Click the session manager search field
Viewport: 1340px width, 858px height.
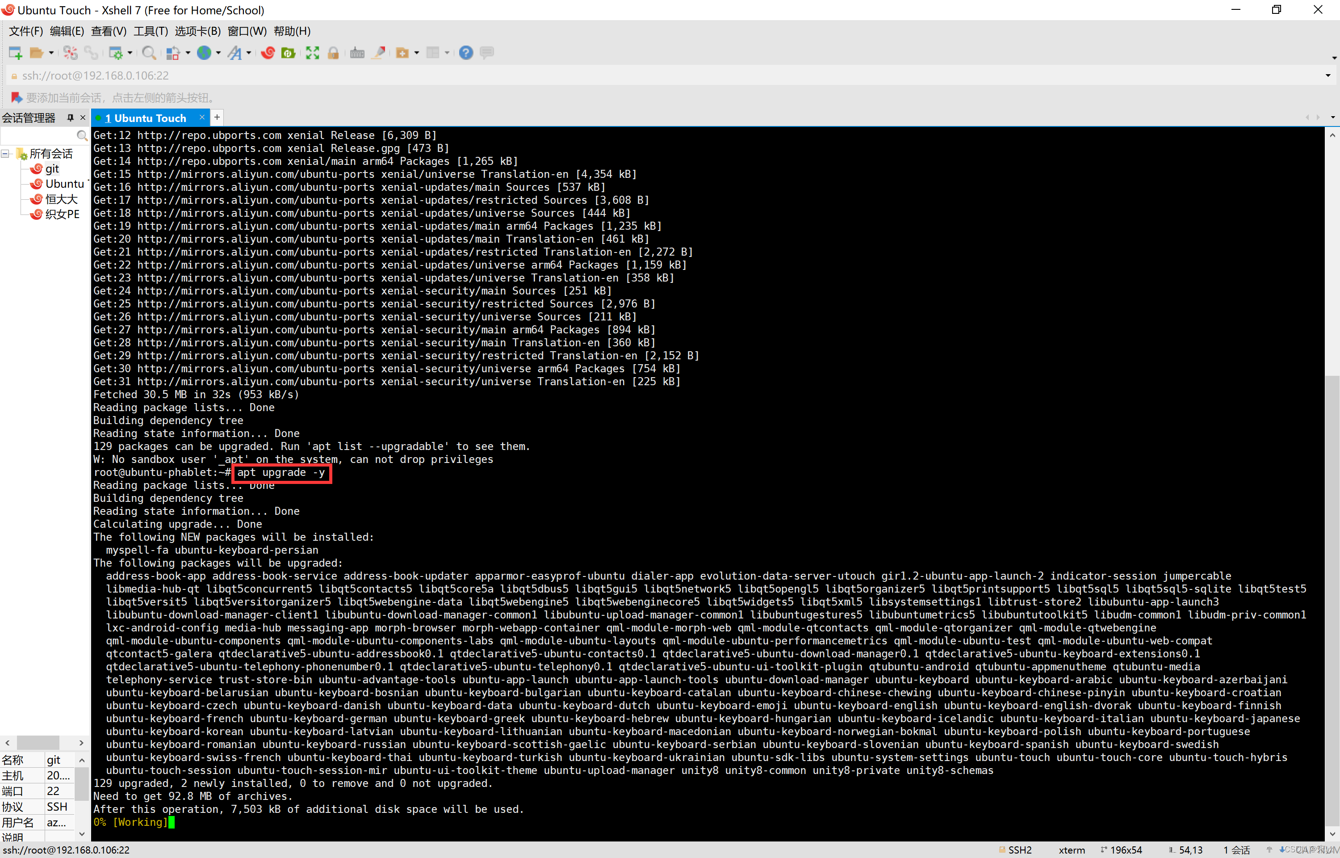tap(38, 135)
